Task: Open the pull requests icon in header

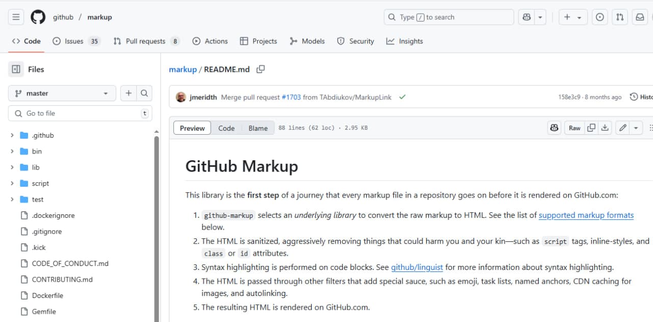Action: pos(620,17)
